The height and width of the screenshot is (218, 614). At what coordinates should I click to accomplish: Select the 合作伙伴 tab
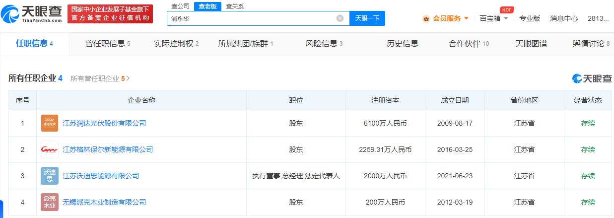tap(469, 44)
